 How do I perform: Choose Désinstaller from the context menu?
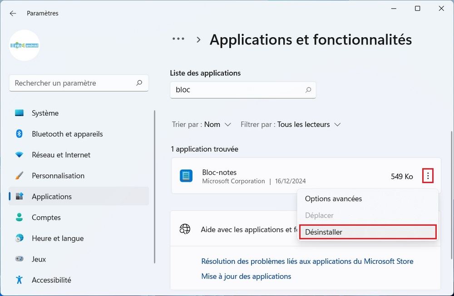point(324,232)
